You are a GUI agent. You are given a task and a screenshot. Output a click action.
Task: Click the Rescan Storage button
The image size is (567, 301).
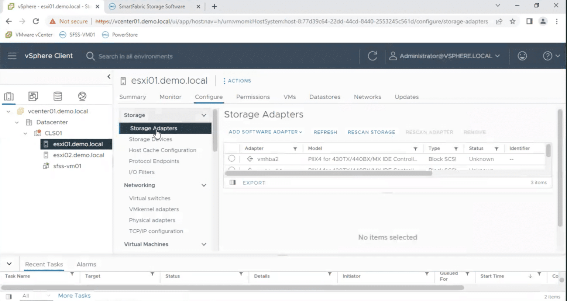[371, 132]
